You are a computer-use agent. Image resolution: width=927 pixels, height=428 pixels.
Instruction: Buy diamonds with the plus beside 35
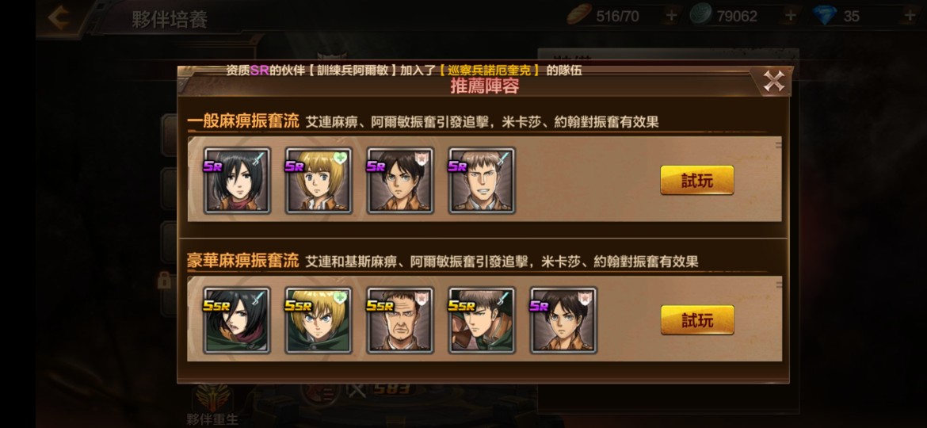[910, 16]
